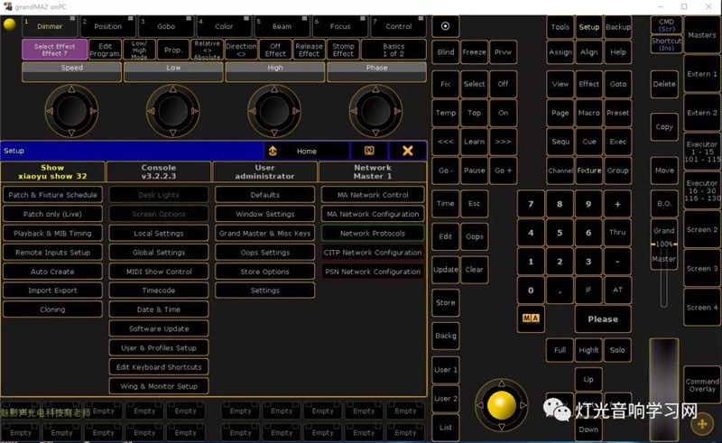Toggle the Low/High Mode button
Viewport: 722px width, 443px height.
pyautogui.click(x=140, y=50)
